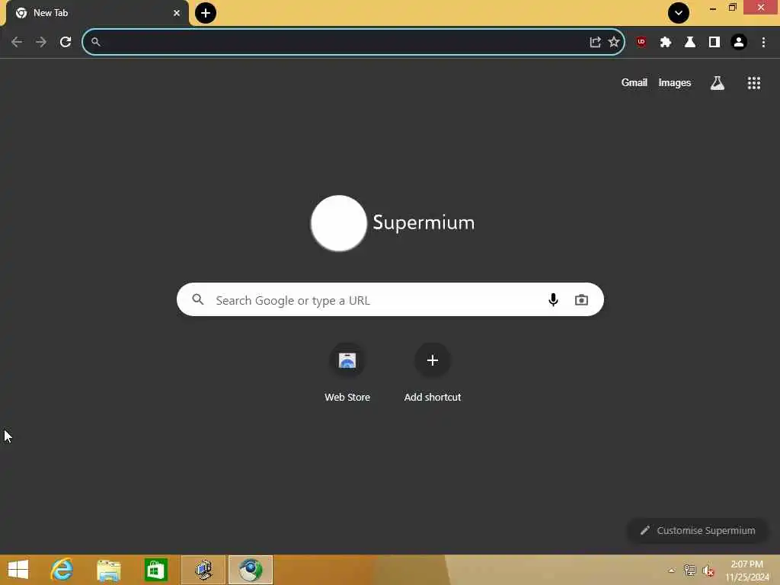This screenshot has width=780, height=585.
Task: Open the Google apps grid
Action: pyautogui.click(x=753, y=82)
